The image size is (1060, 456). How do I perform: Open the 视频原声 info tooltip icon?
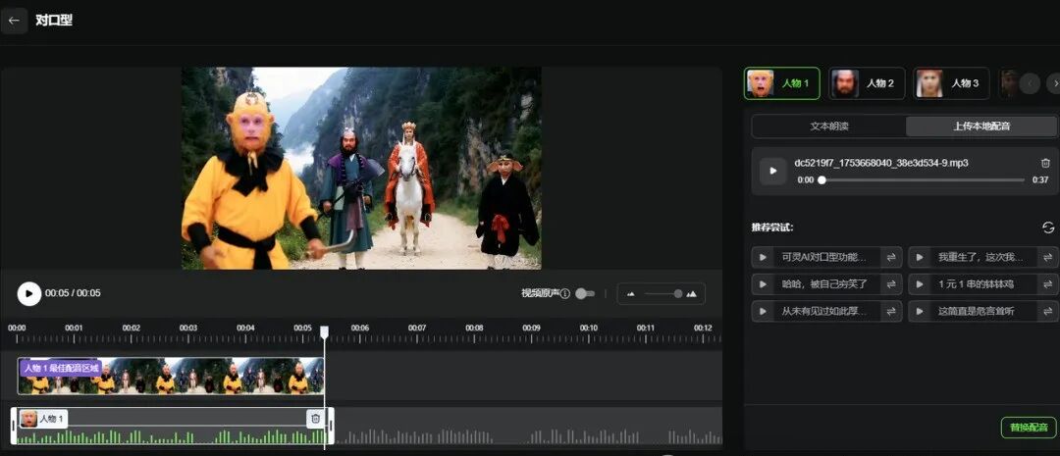click(565, 293)
